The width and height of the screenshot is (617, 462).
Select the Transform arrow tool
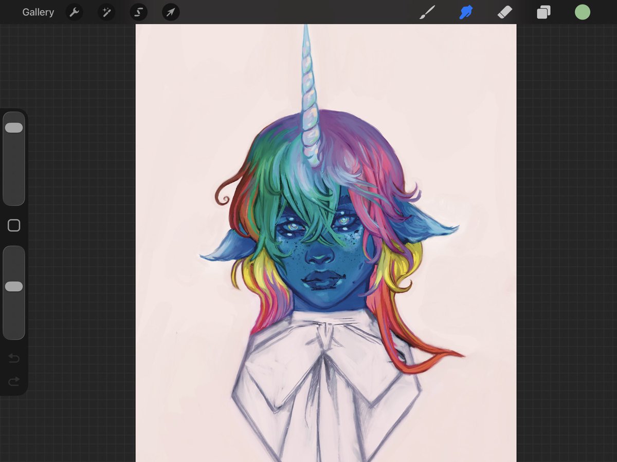(171, 12)
